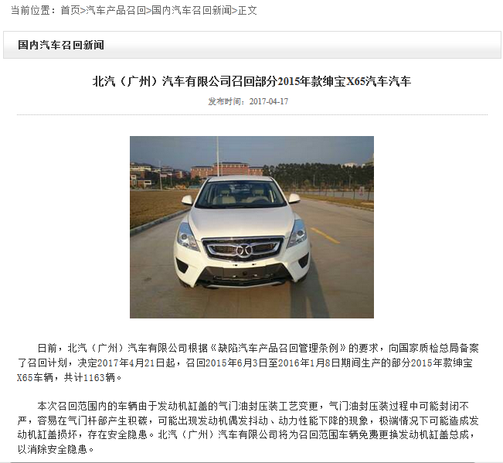This screenshot has height=463, width=503.
Task: Open the white car photo
Action: pyautogui.click(x=252, y=227)
